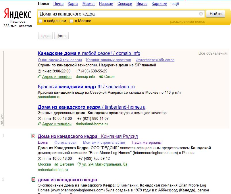231x194 pixels.
Task: Click the 'Дома' sitelink under Компания Редсид
Action: (x=43, y=142)
